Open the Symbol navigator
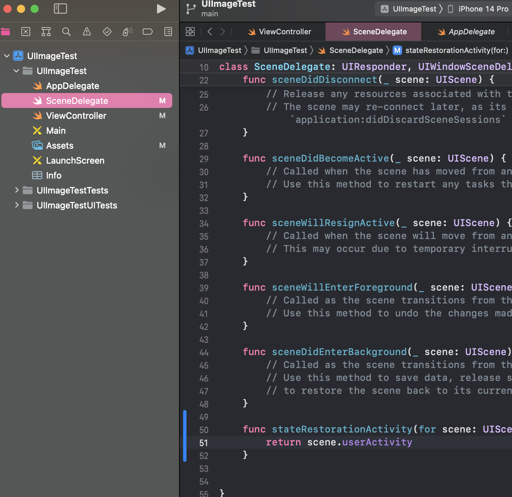 point(46,32)
